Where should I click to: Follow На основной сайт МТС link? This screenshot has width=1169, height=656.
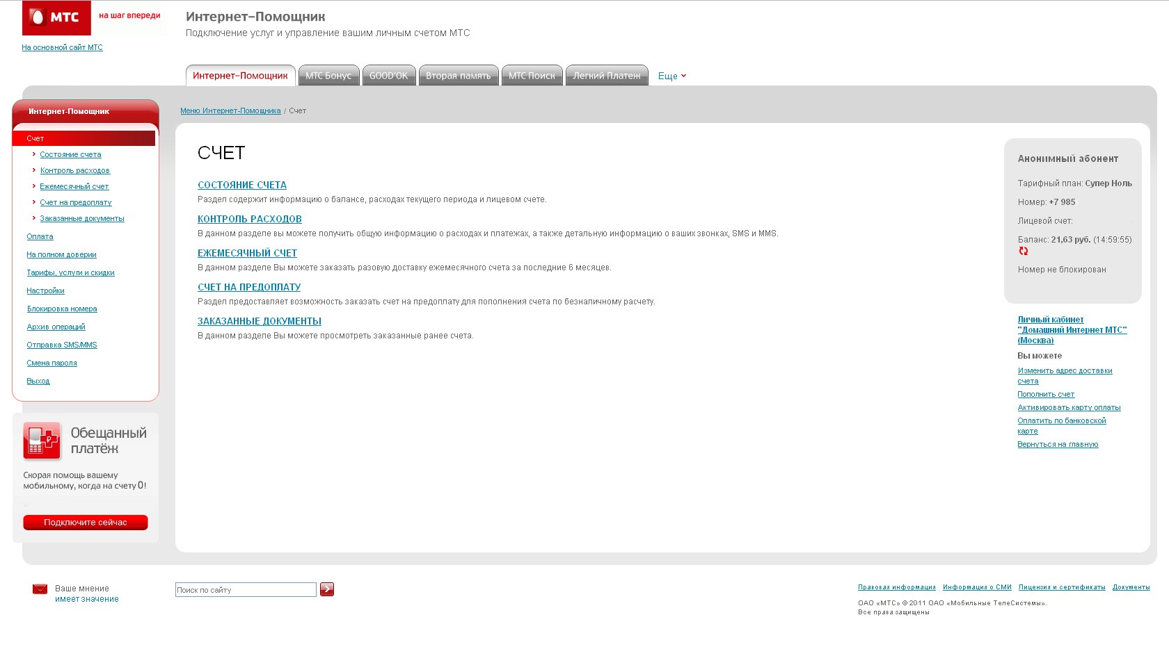click(x=62, y=47)
